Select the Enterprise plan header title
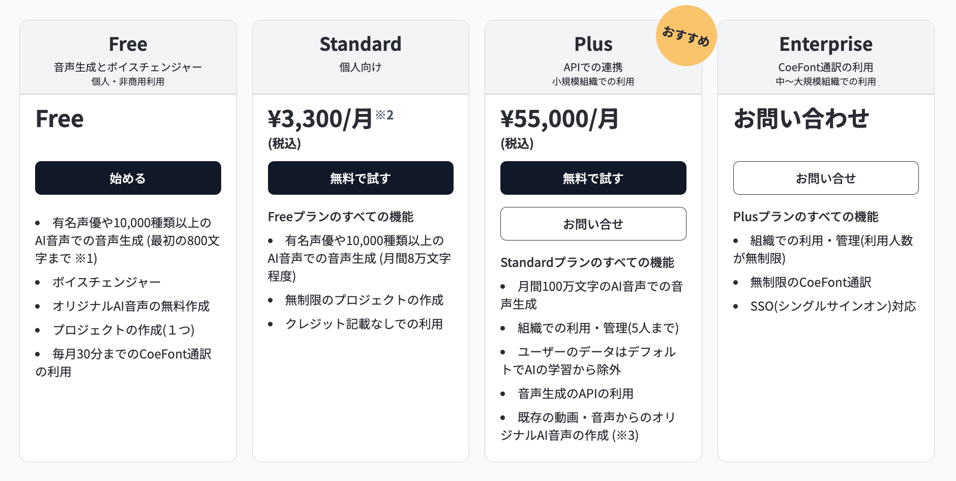Viewport: 956px width, 481px height. [826, 45]
